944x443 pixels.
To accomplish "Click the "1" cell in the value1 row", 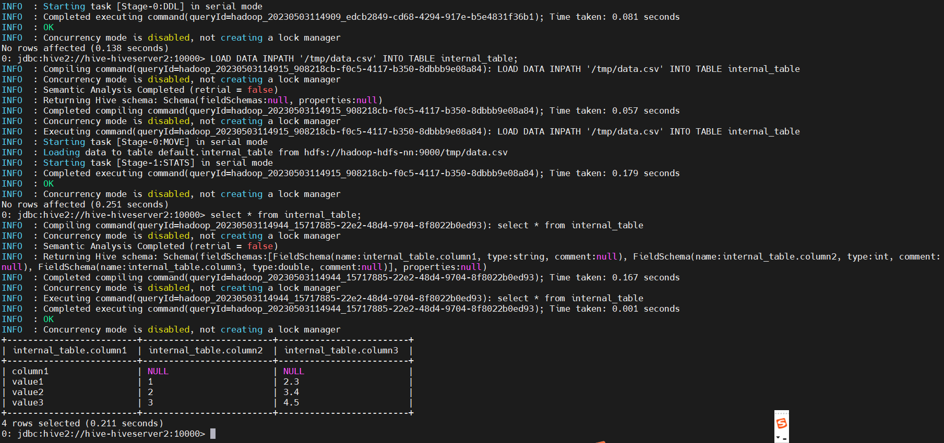I will click(150, 382).
